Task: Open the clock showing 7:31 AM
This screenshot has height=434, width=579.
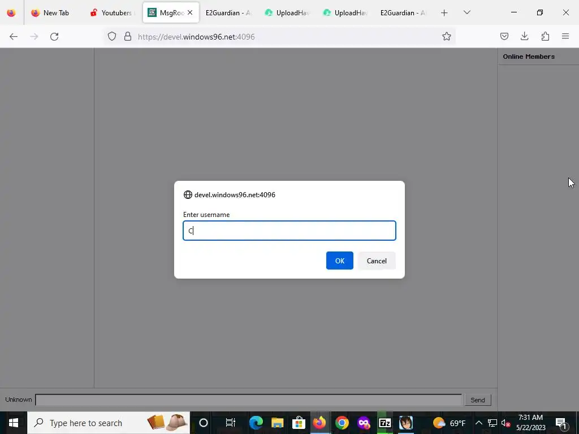Action: tap(530, 423)
